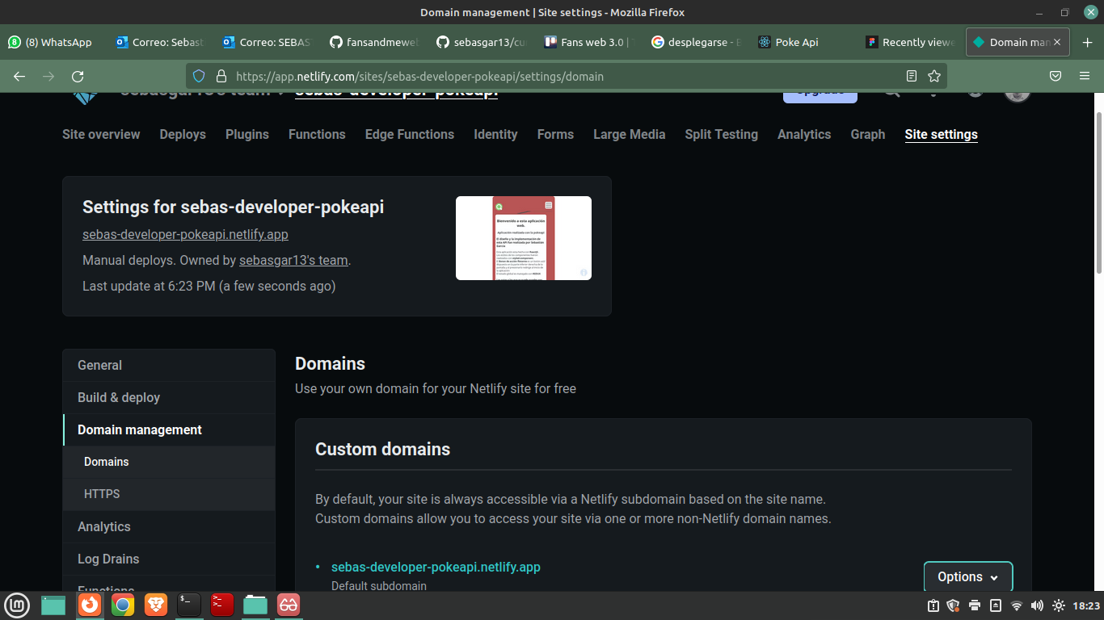The image size is (1104, 620).
Task: Open the 18:23 clock in panel
Action: (1086, 605)
